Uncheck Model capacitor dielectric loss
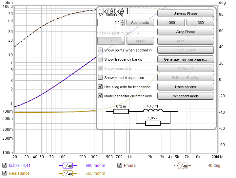 click(100, 96)
